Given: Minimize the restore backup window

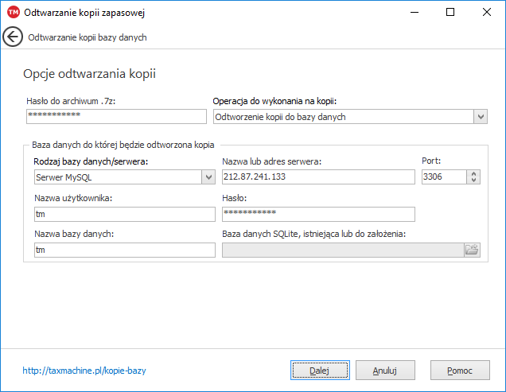Looking at the screenshot, I should [x=414, y=13].
